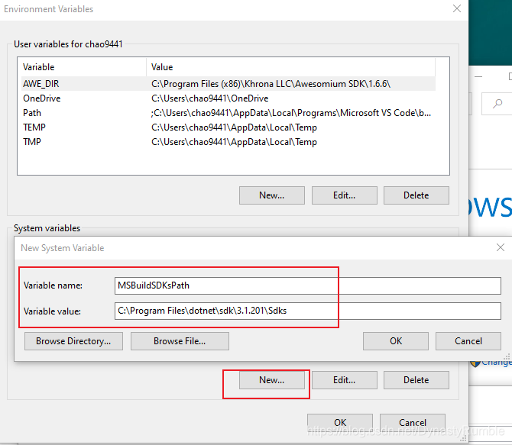Close the New System Variable dialog
The height and width of the screenshot is (445, 512).
point(501,247)
